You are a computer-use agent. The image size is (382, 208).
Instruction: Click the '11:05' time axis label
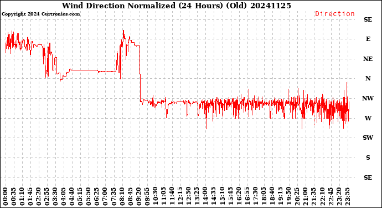pyautogui.click(x=163, y=196)
